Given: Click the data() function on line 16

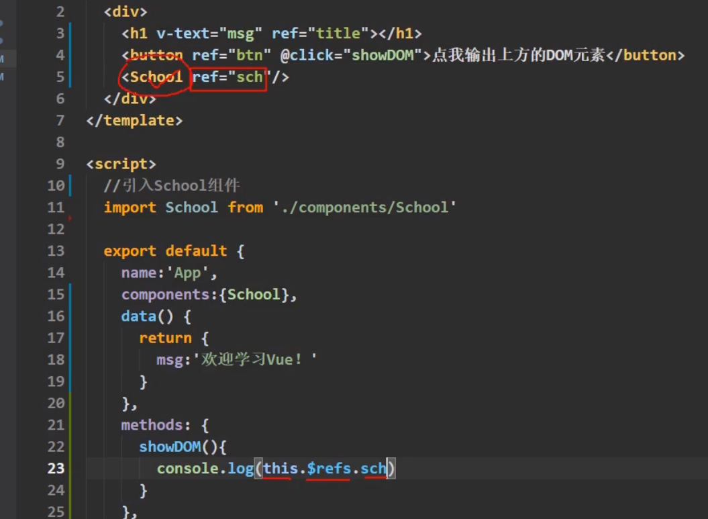Looking at the screenshot, I should pyautogui.click(x=147, y=316).
